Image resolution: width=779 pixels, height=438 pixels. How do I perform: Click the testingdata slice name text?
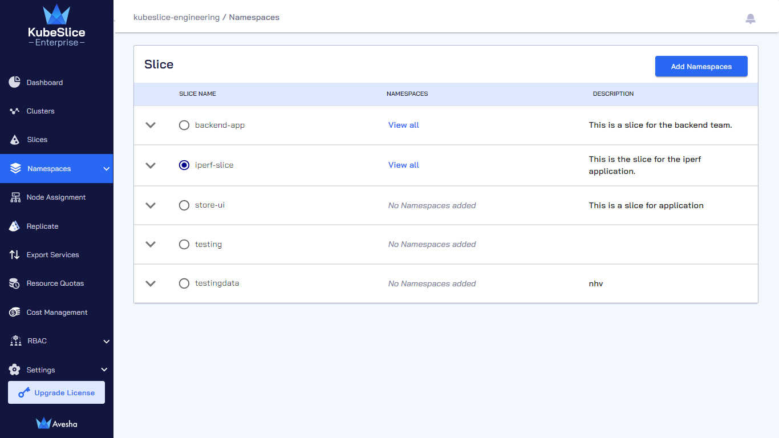[217, 283]
